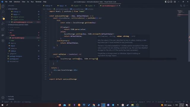Image resolution: width=190 pixels, height=107 pixels.
Task: Open the notifications bell in status bar
Action: (187, 102)
